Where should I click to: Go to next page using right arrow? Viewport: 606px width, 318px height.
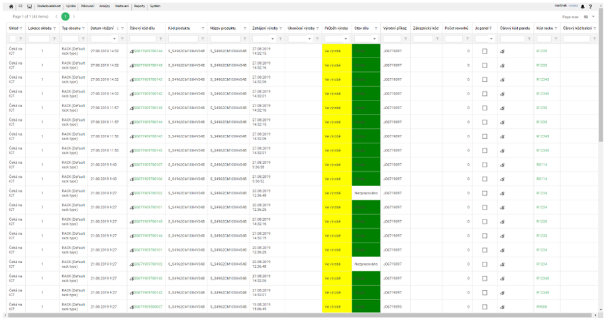pyautogui.click(x=74, y=17)
